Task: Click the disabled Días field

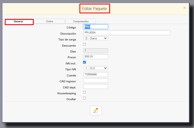Action: click(96, 50)
